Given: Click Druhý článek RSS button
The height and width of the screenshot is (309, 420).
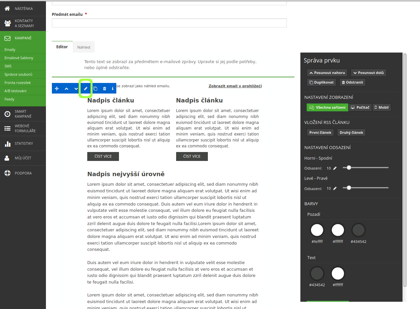Looking at the screenshot, I should pos(351,133).
